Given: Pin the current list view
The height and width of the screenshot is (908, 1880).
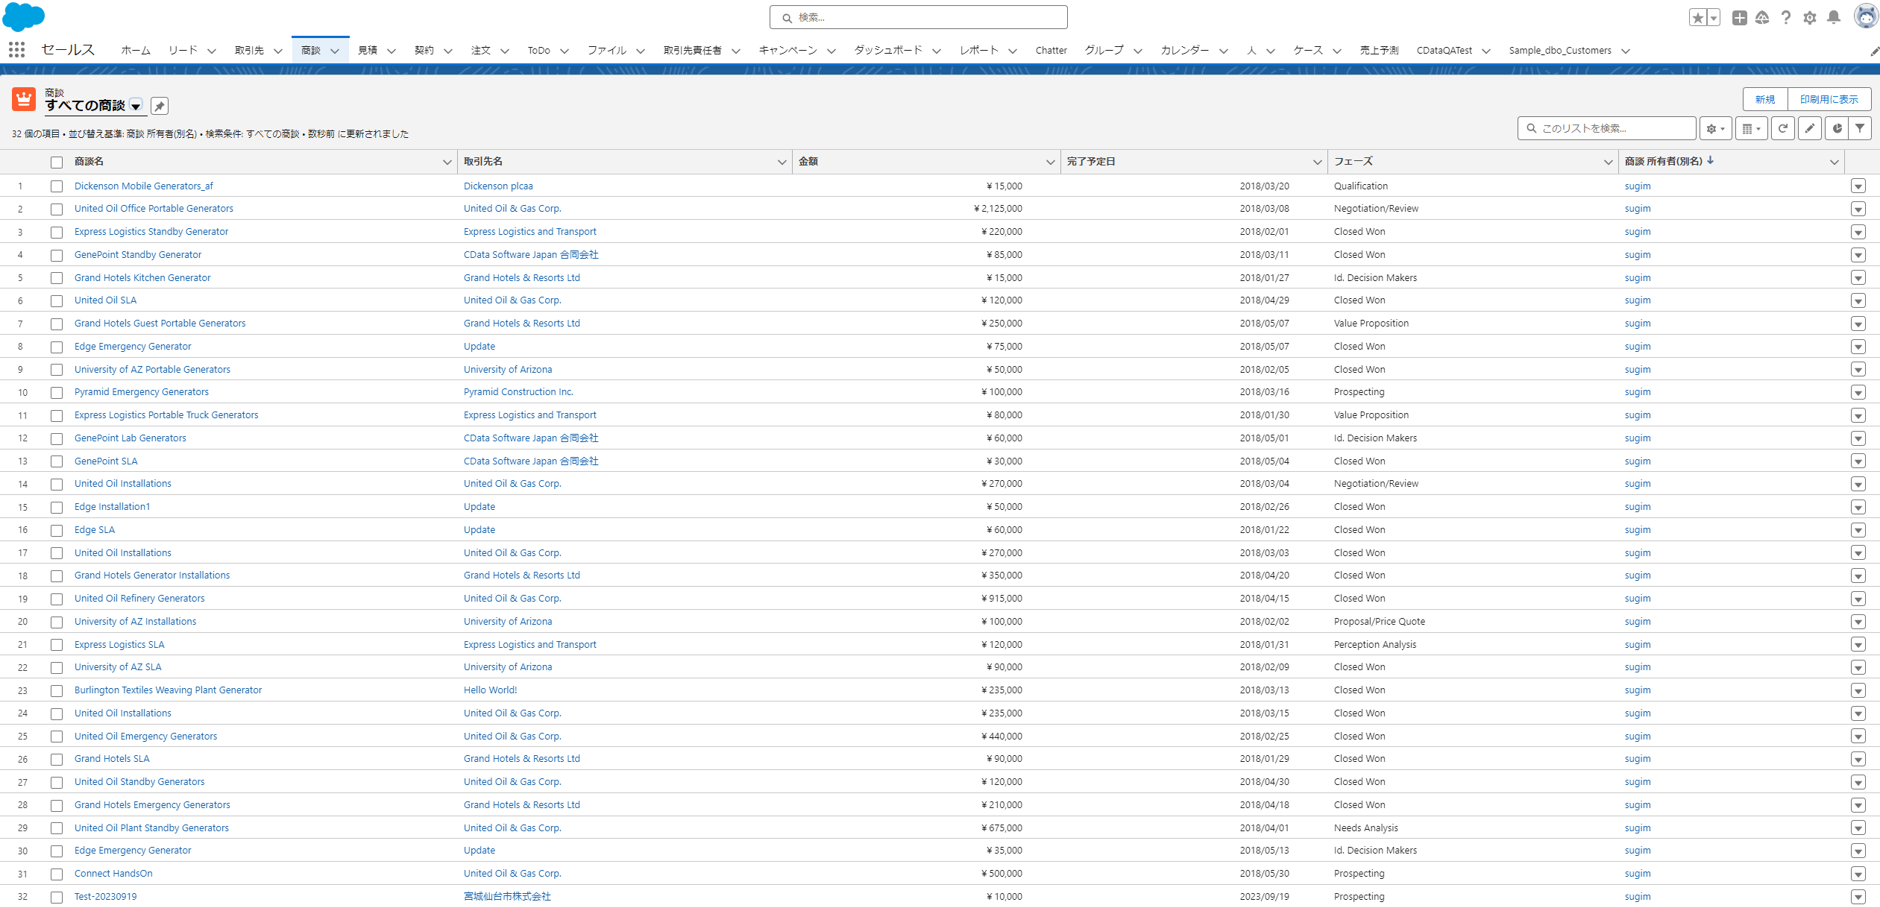Looking at the screenshot, I should pyautogui.click(x=160, y=106).
